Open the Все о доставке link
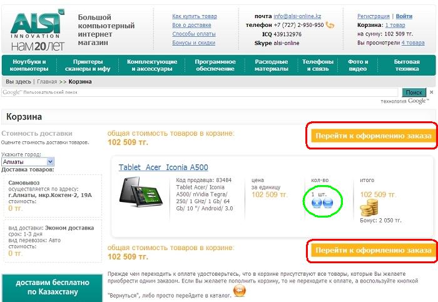The height and width of the screenshot is (302, 438). tap(191, 25)
